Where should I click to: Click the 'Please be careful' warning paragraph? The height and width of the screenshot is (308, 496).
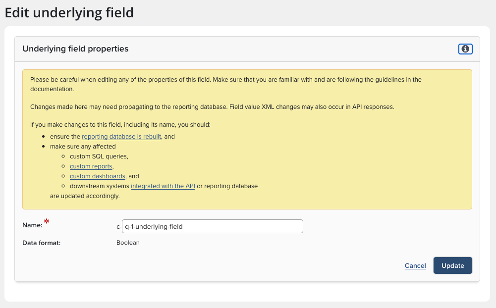[x=225, y=84]
